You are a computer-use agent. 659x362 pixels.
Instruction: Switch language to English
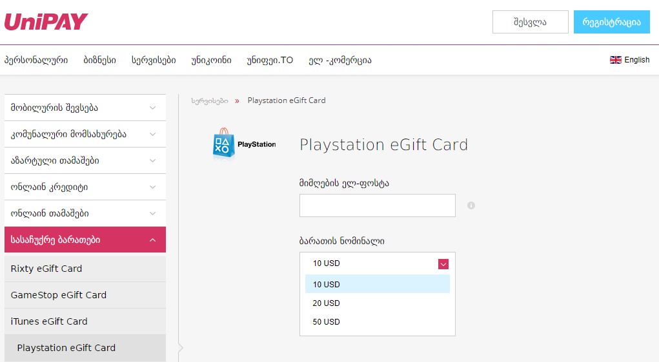(629, 60)
